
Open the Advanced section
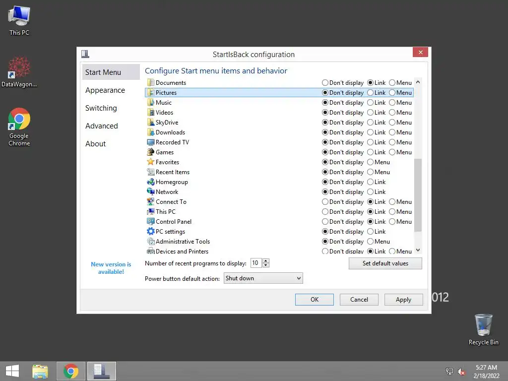[x=111, y=126]
